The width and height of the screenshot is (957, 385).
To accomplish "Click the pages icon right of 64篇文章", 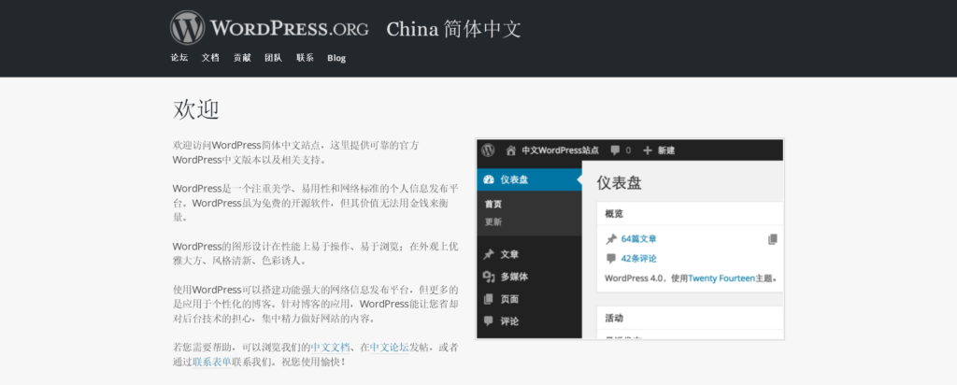I will pyautogui.click(x=773, y=239).
